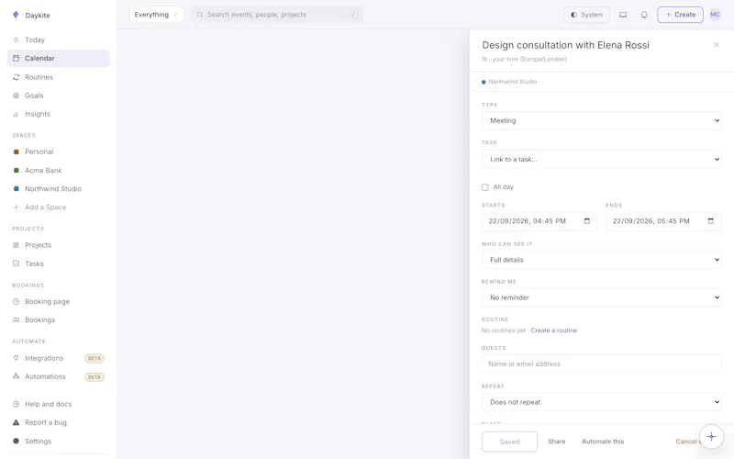734x459 pixels.
Task: Click the floating sparkle assistant button
Action: tap(711, 437)
